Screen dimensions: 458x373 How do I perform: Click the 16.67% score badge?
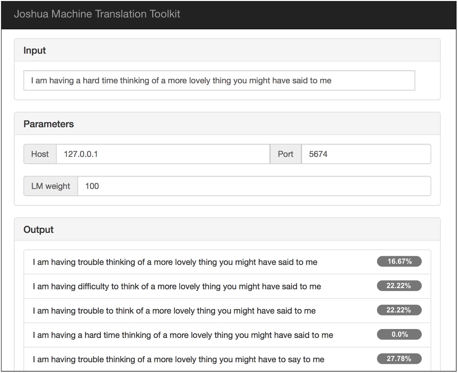399,262
